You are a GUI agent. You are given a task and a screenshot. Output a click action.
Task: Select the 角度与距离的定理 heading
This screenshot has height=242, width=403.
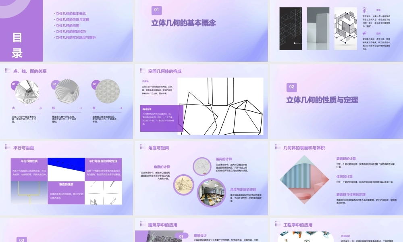pos(243,190)
